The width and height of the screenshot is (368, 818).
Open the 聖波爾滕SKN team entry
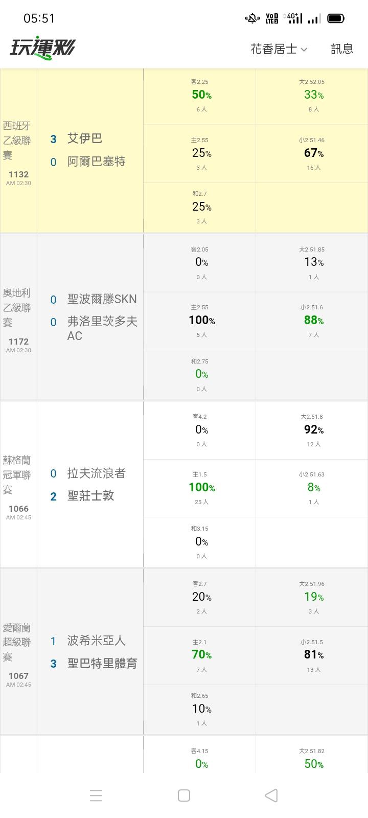(102, 299)
